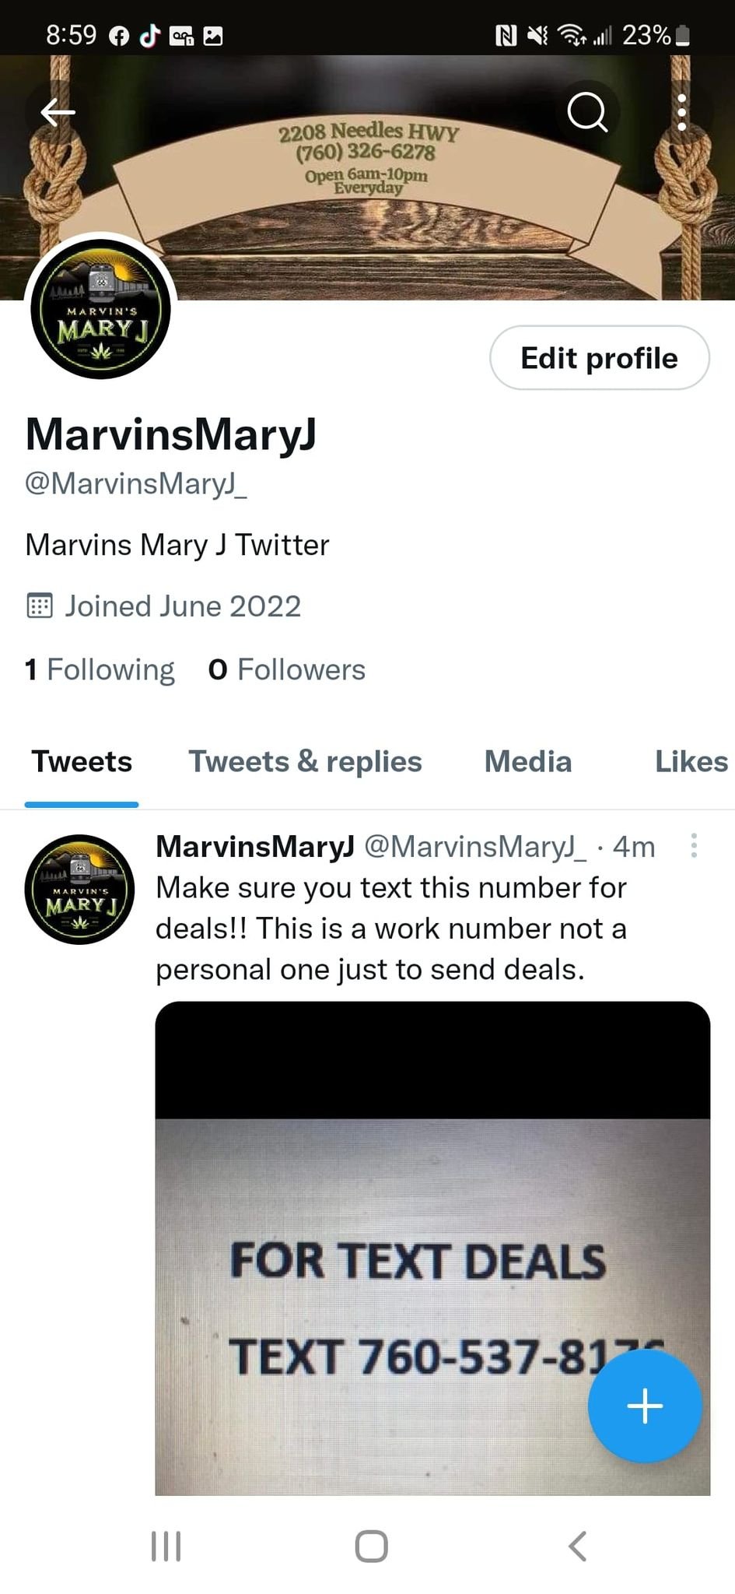Image resolution: width=735 pixels, height=1594 pixels.
Task: Select the Tweets tab
Action: coord(82,761)
